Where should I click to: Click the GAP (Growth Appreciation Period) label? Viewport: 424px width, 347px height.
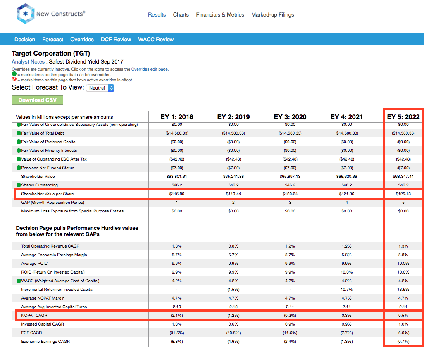53,203
